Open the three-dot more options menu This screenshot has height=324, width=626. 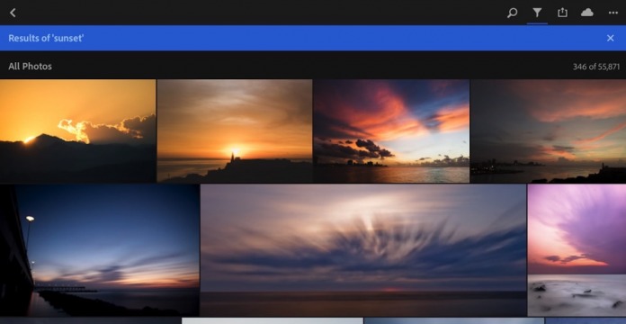613,13
